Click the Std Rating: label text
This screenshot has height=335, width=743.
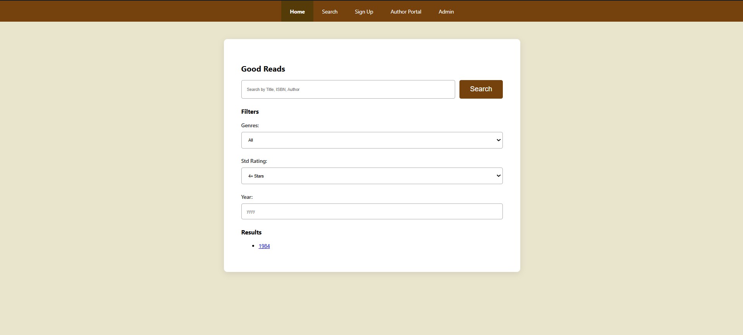[x=254, y=161]
